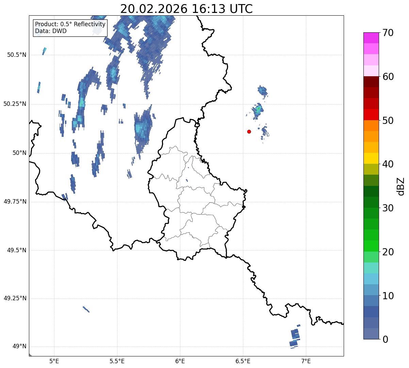Click the 5.5°E longitude tick label

tap(117, 361)
